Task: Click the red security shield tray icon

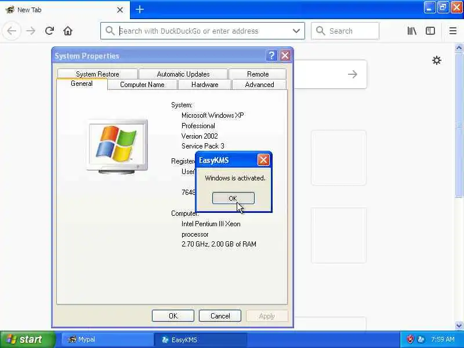Action: (x=410, y=339)
